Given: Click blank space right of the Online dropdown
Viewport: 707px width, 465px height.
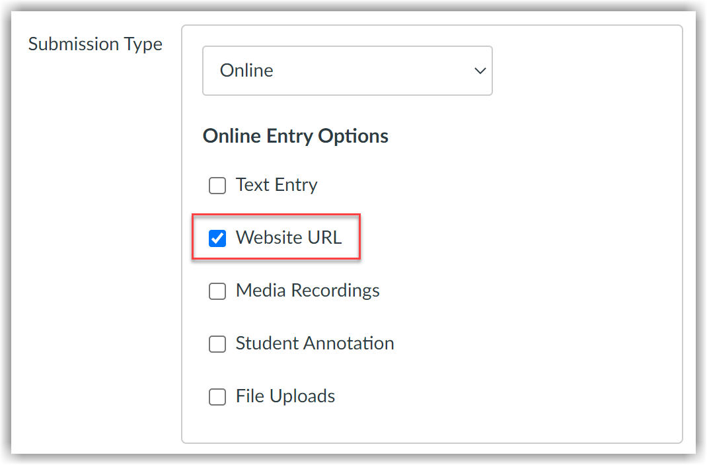Looking at the screenshot, I should click(581, 71).
